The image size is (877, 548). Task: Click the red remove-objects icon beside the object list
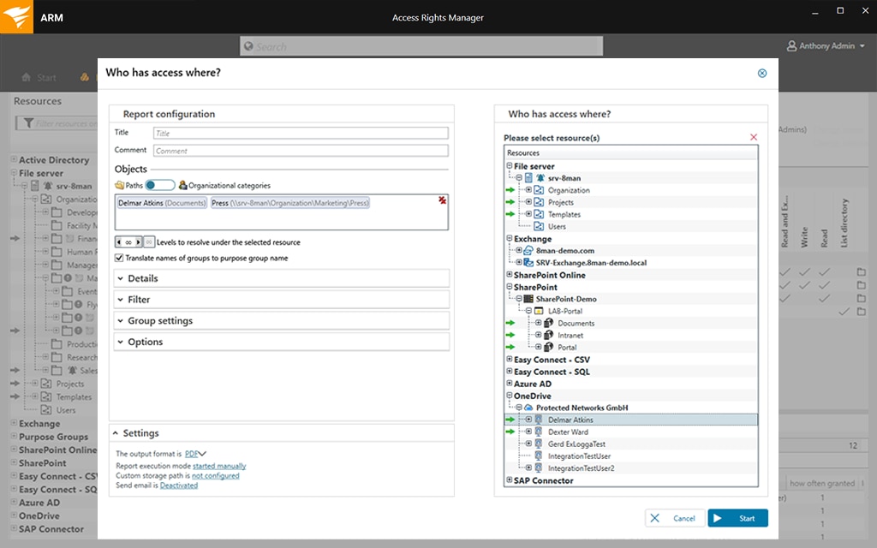point(441,200)
